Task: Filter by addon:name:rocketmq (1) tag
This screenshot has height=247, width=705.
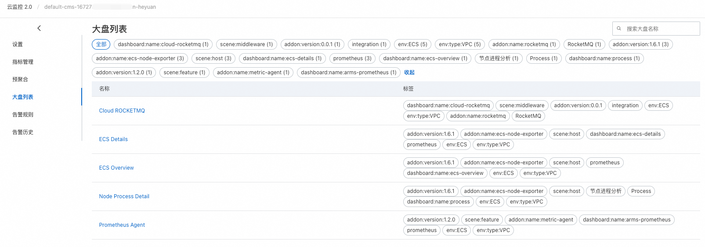Action: tap(524, 44)
